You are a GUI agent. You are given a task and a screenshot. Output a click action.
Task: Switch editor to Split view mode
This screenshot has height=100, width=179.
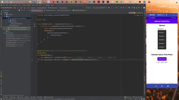tap(136, 13)
